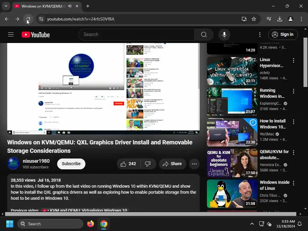Reload the YouTube page
The width and height of the screenshot is (308, 231).
[28, 19]
